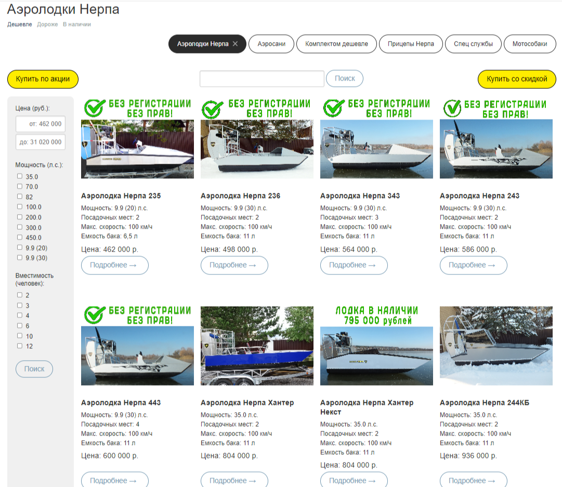
Task: Click Подробнее for Нерпа 244КБ
Action: click(x=474, y=480)
